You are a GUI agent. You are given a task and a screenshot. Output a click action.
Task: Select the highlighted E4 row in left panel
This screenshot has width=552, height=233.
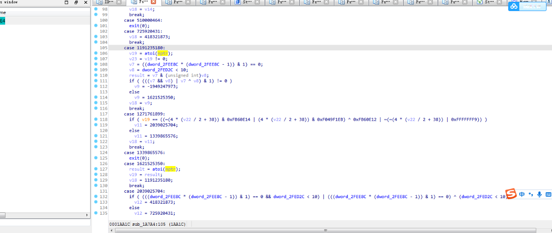pos(45,21)
